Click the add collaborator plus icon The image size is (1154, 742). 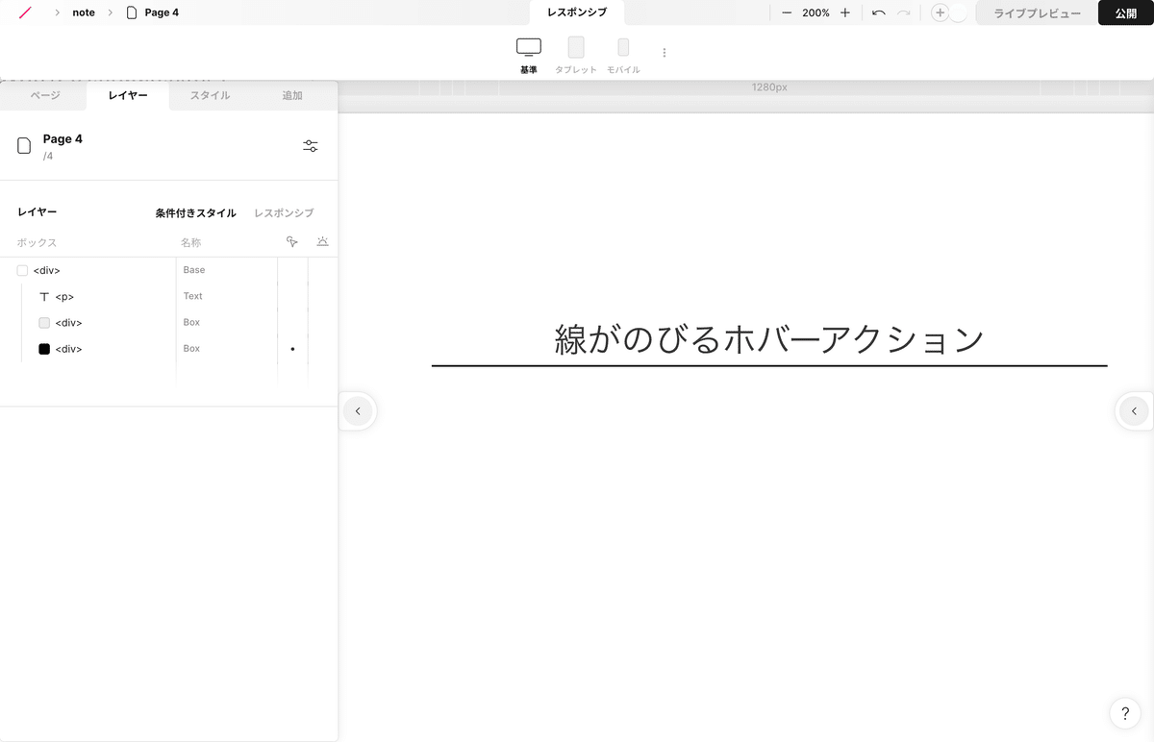(x=941, y=12)
